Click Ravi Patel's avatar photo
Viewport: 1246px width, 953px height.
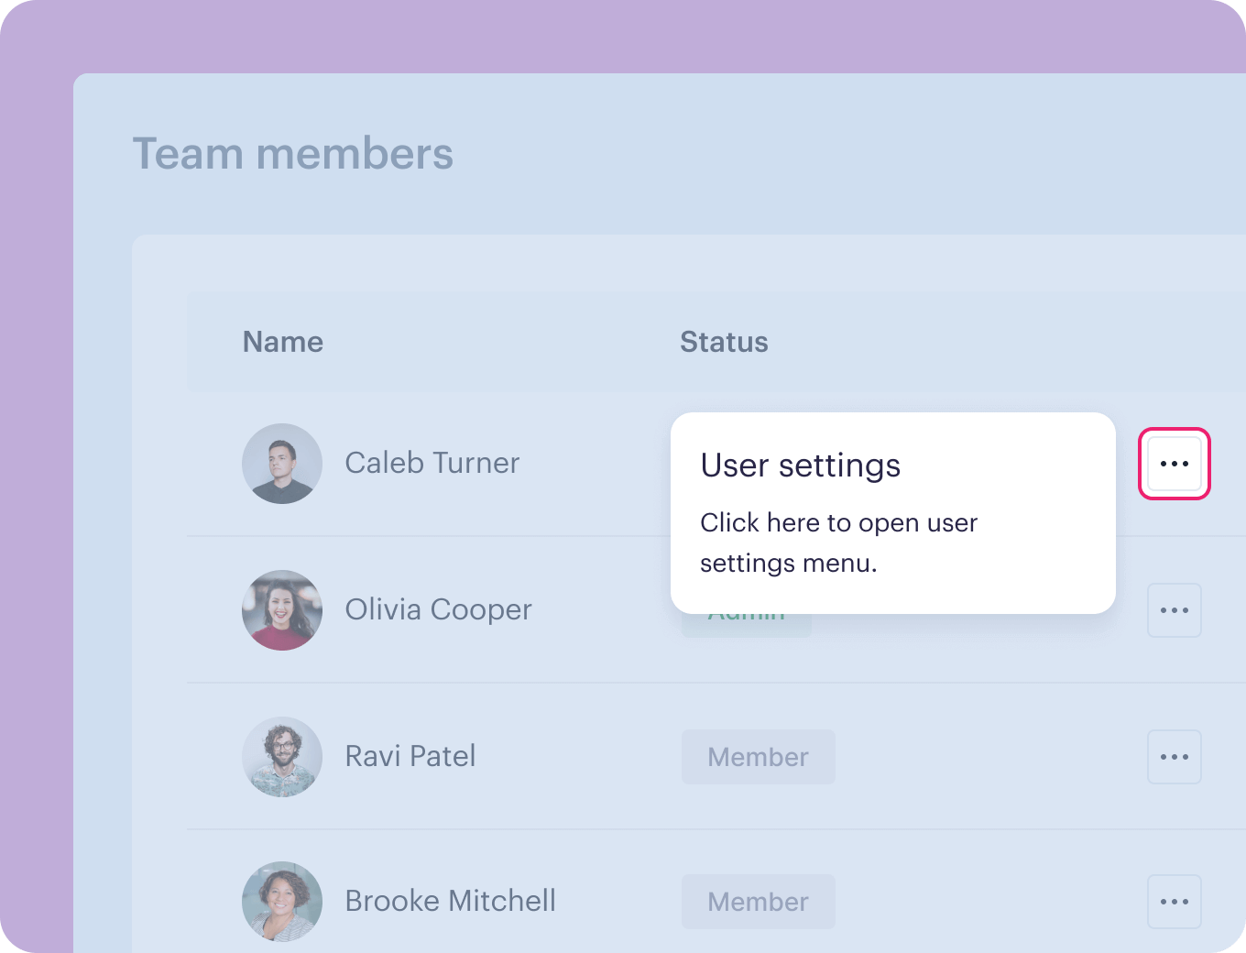282,757
